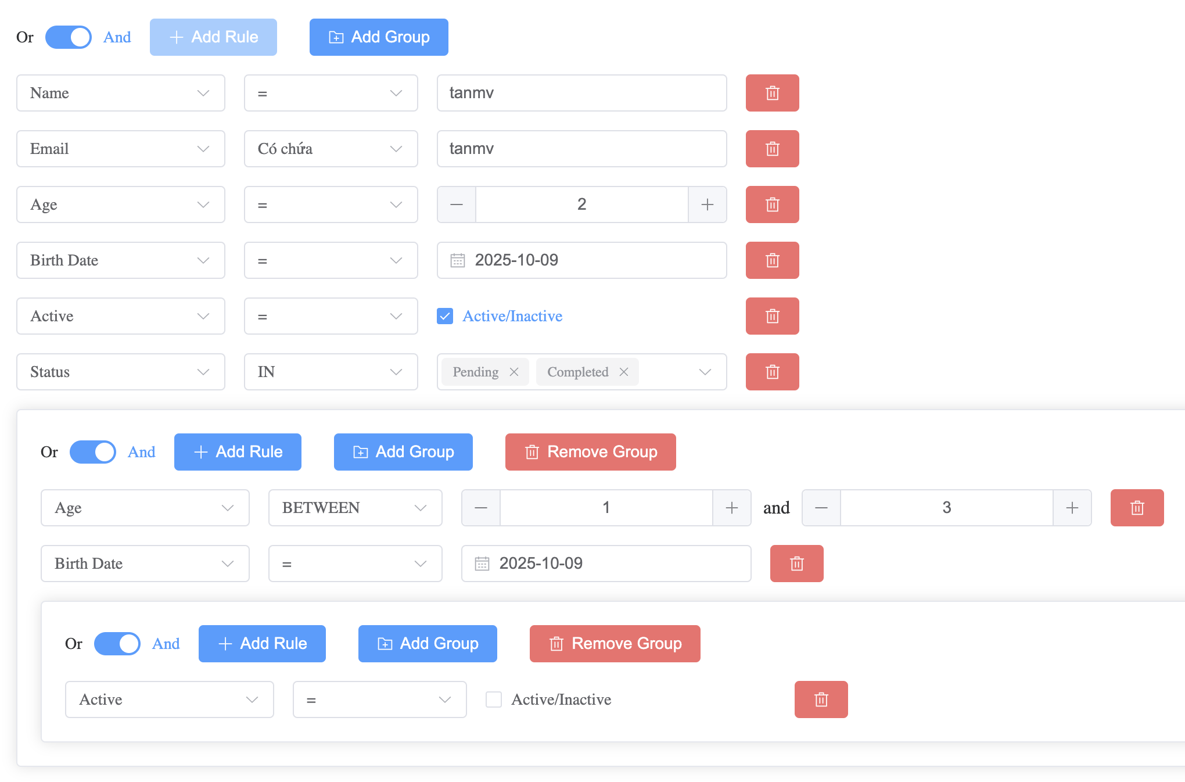Click Remove Group in the innermost group
The image size is (1185, 782).
[x=615, y=644]
